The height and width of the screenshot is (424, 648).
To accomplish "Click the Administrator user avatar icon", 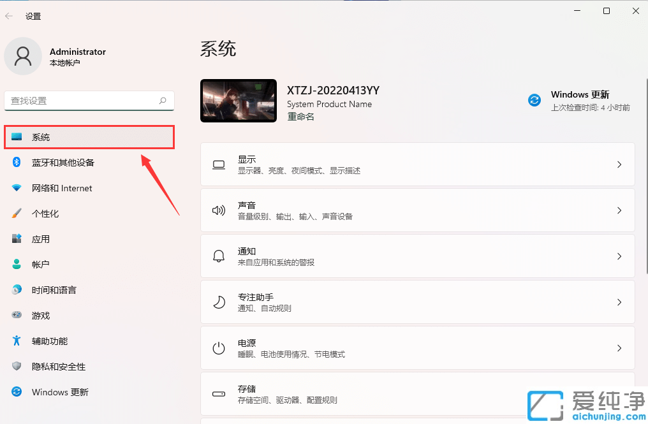I will pos(23,56).
